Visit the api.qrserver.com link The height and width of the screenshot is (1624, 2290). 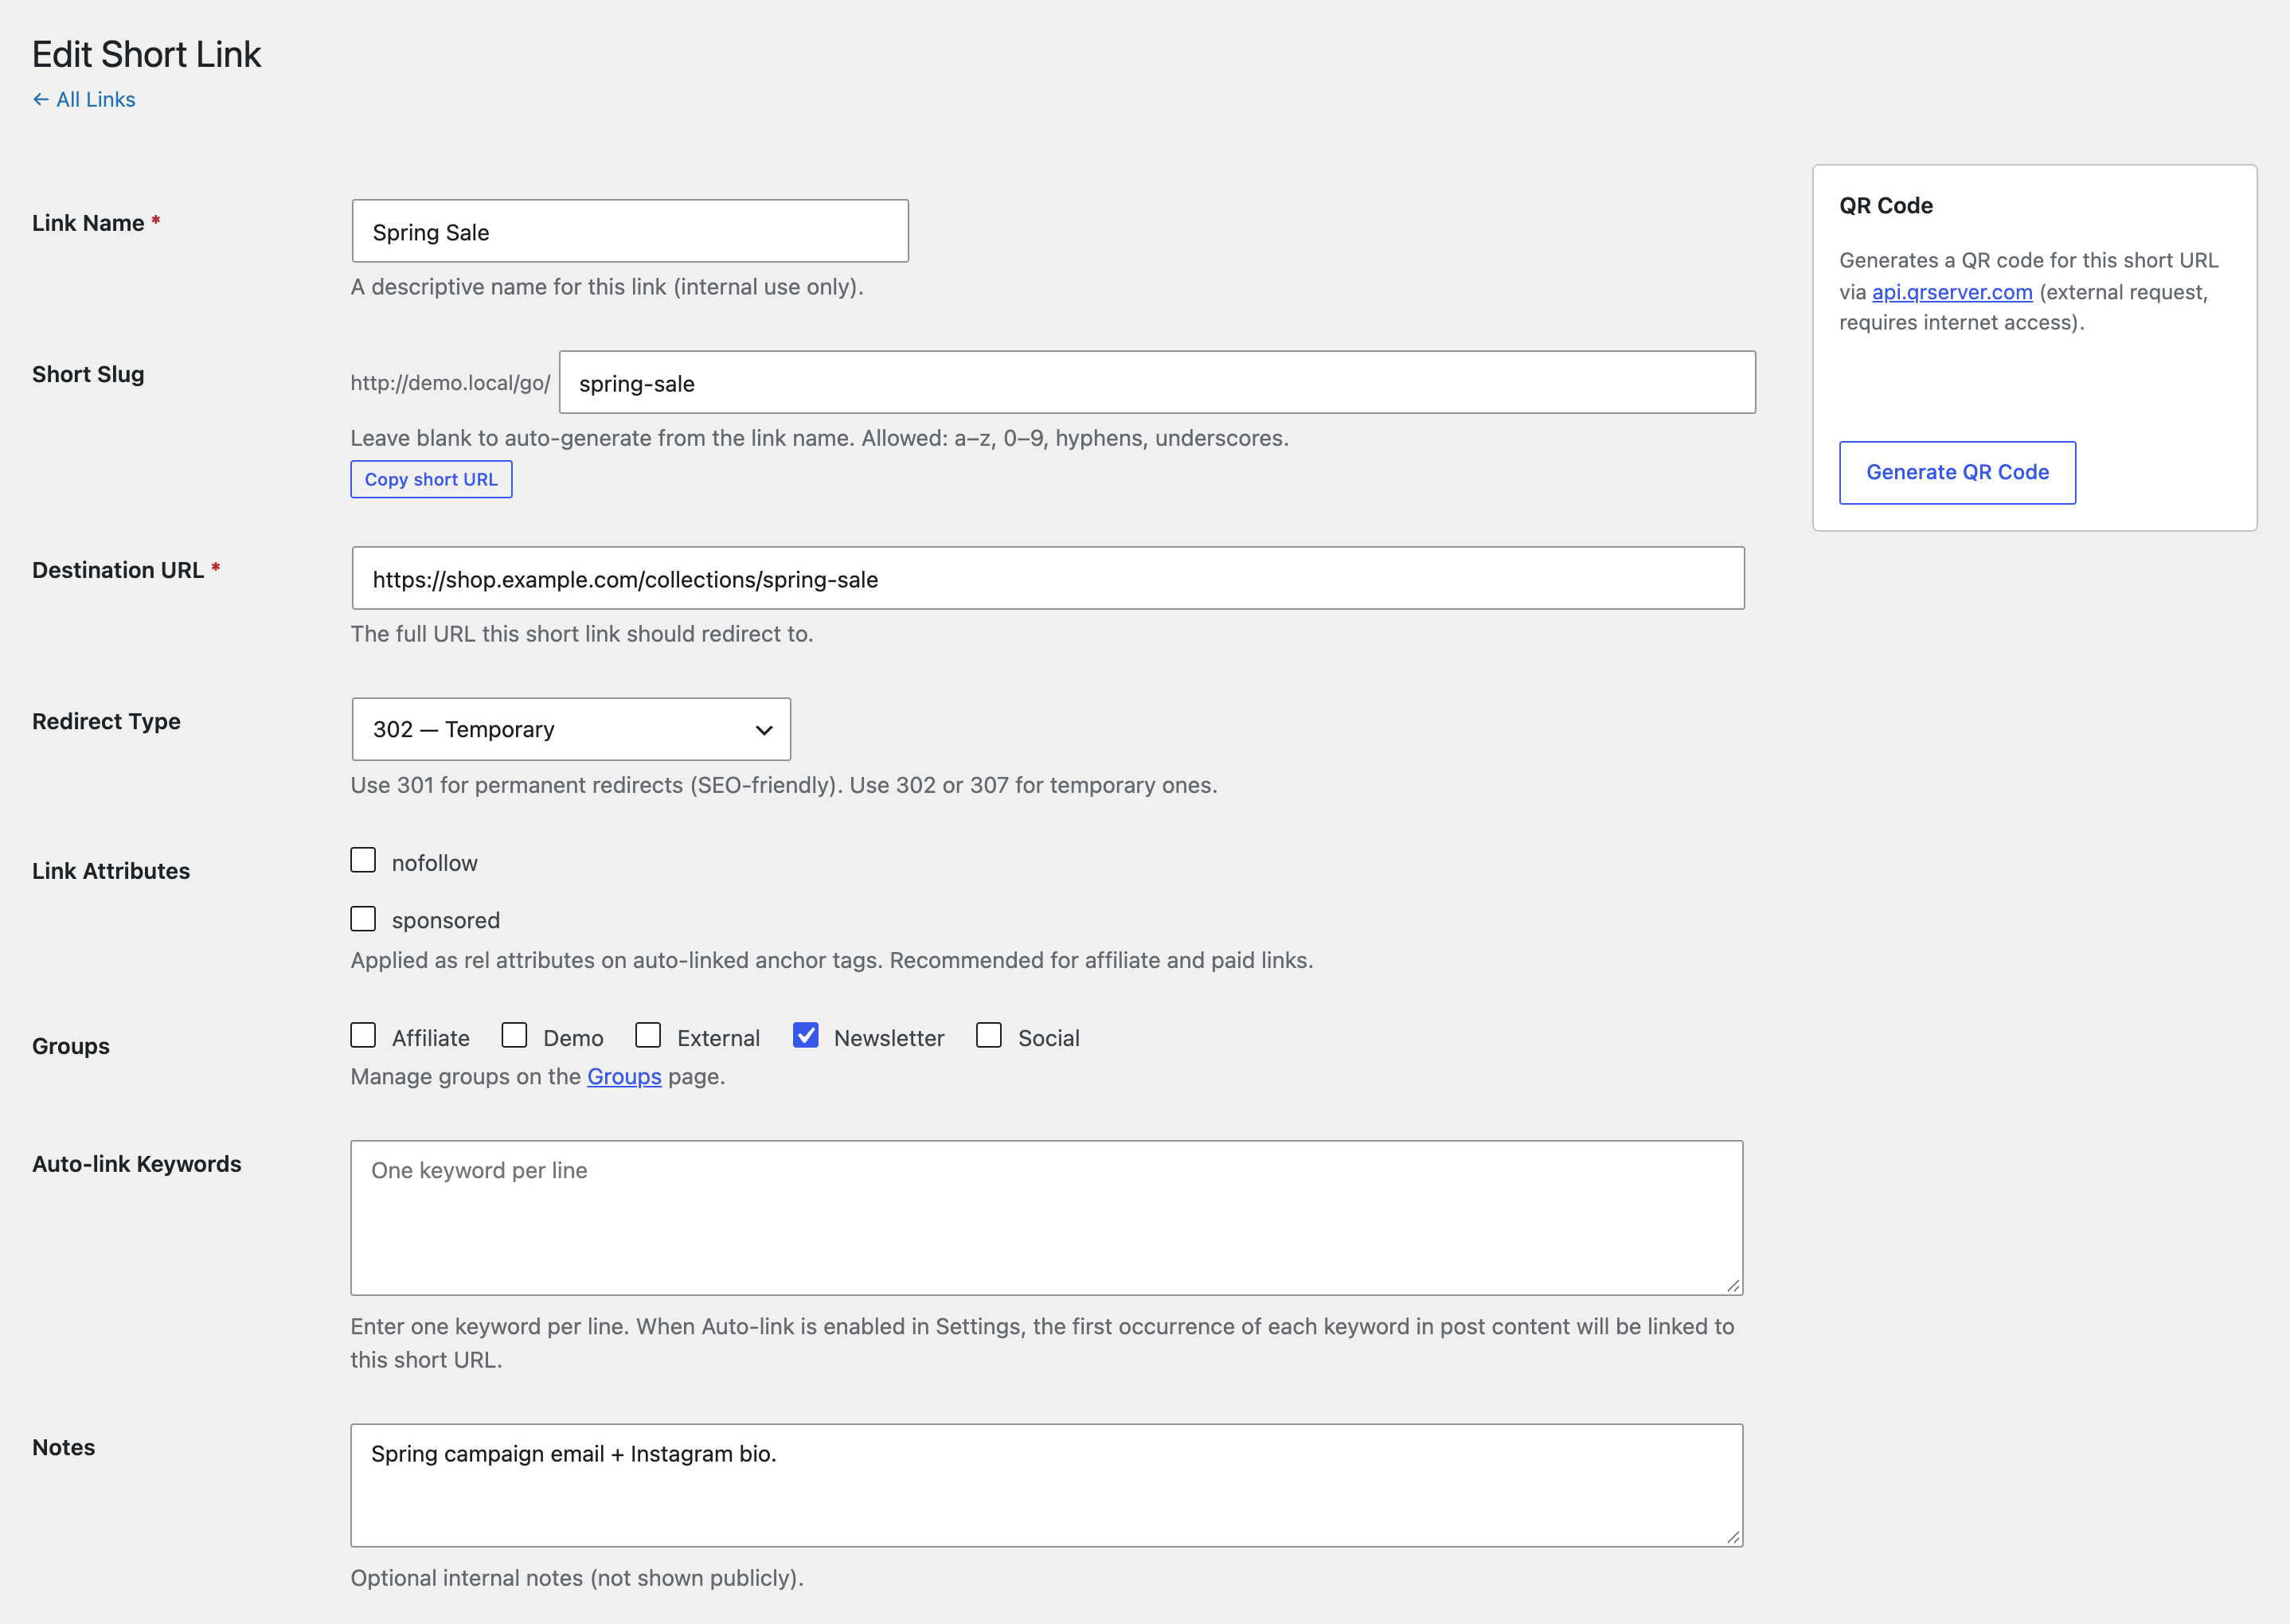click(x=1952, y=292)
